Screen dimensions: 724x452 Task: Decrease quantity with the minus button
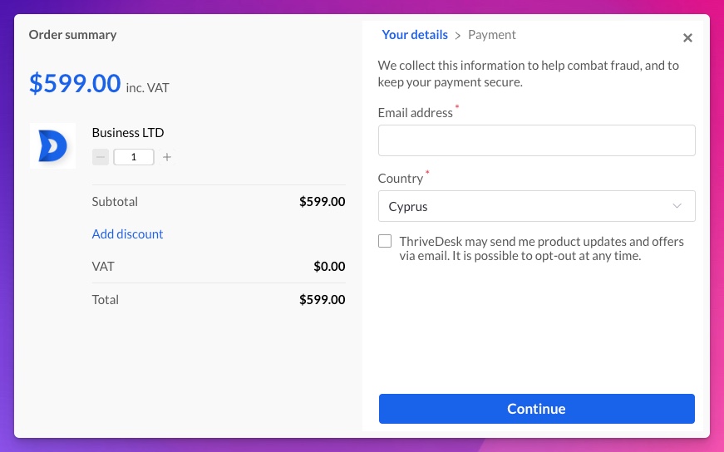coord(101,157)
